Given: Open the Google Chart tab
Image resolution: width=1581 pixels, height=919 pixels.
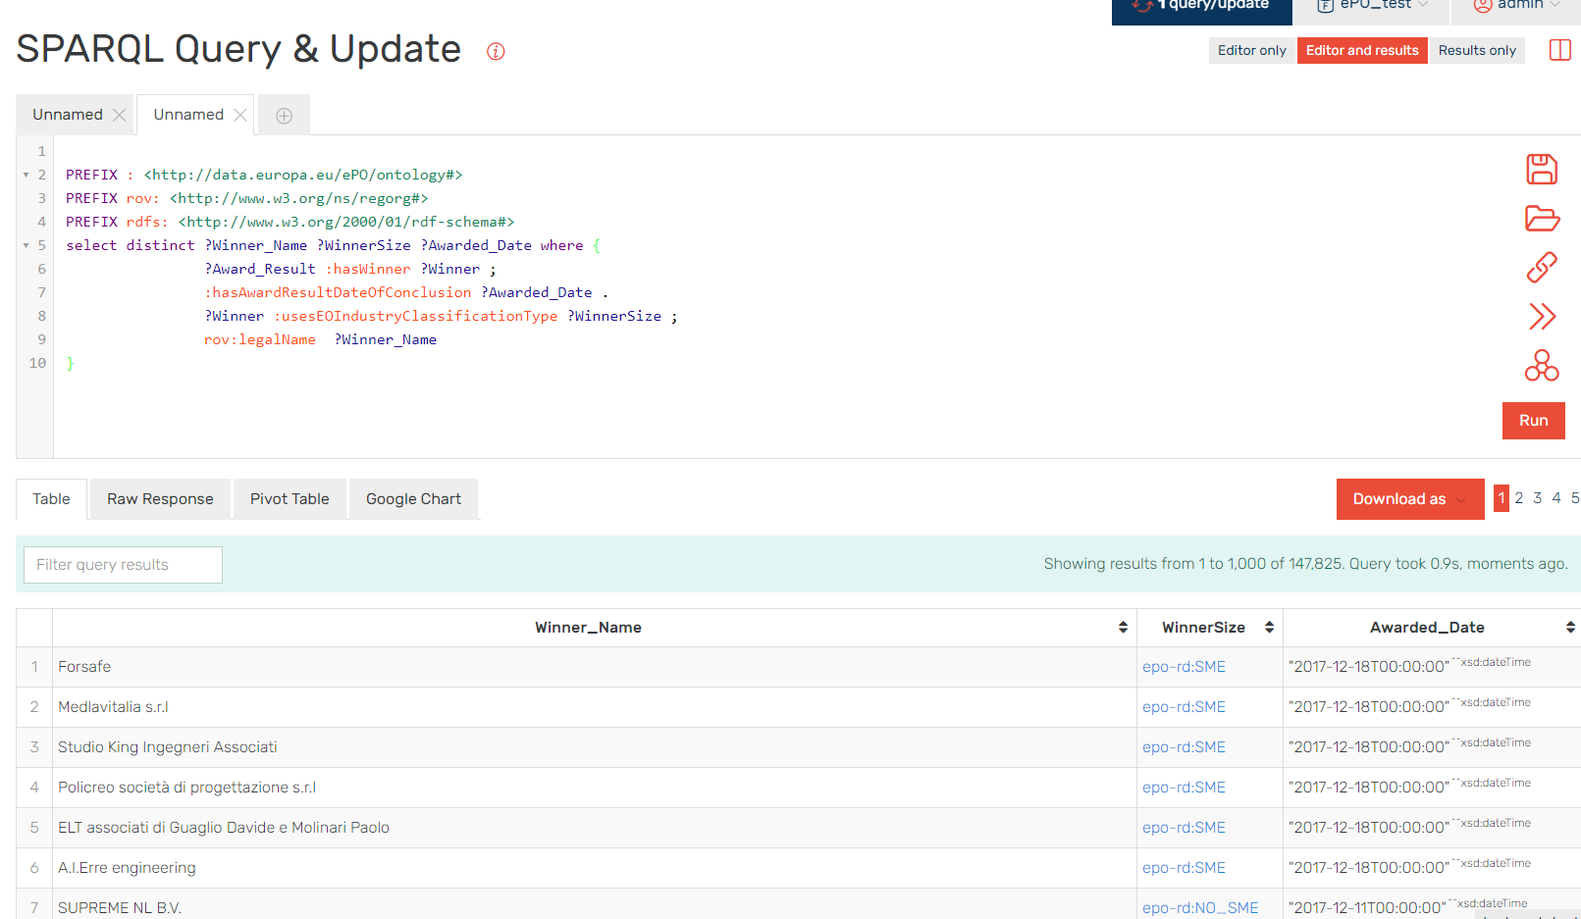Looking at the screenshot, I should (x=413, y=499).
